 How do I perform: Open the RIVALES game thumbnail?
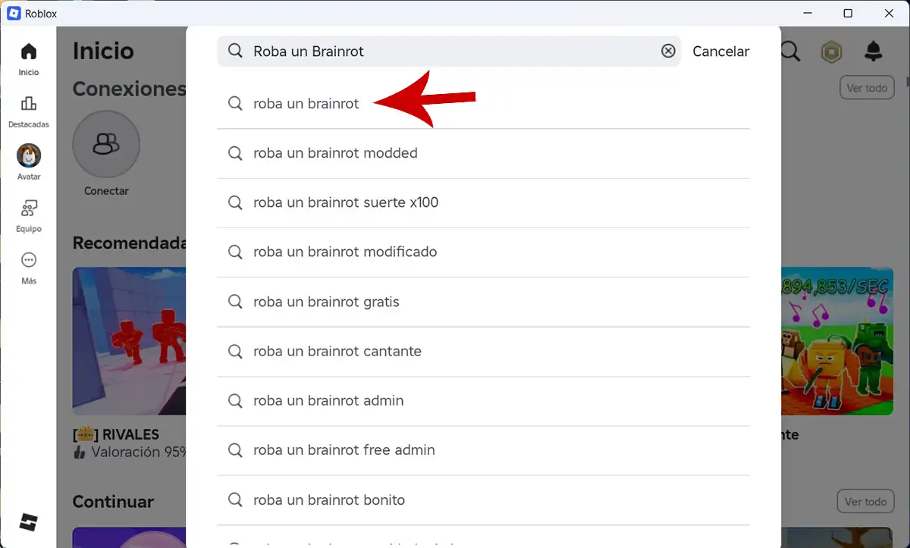(129, 341)
